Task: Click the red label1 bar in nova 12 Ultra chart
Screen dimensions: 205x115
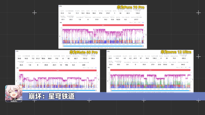Action: coord(150,70)
